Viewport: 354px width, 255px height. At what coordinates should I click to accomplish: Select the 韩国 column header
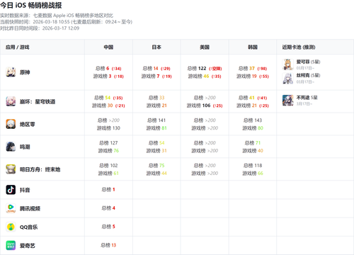[x=253, y=47]
